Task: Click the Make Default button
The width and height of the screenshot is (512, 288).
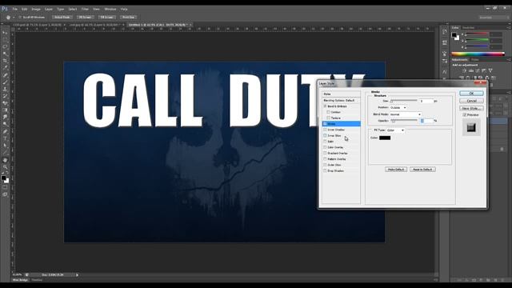Action: (x=396, y=170)
